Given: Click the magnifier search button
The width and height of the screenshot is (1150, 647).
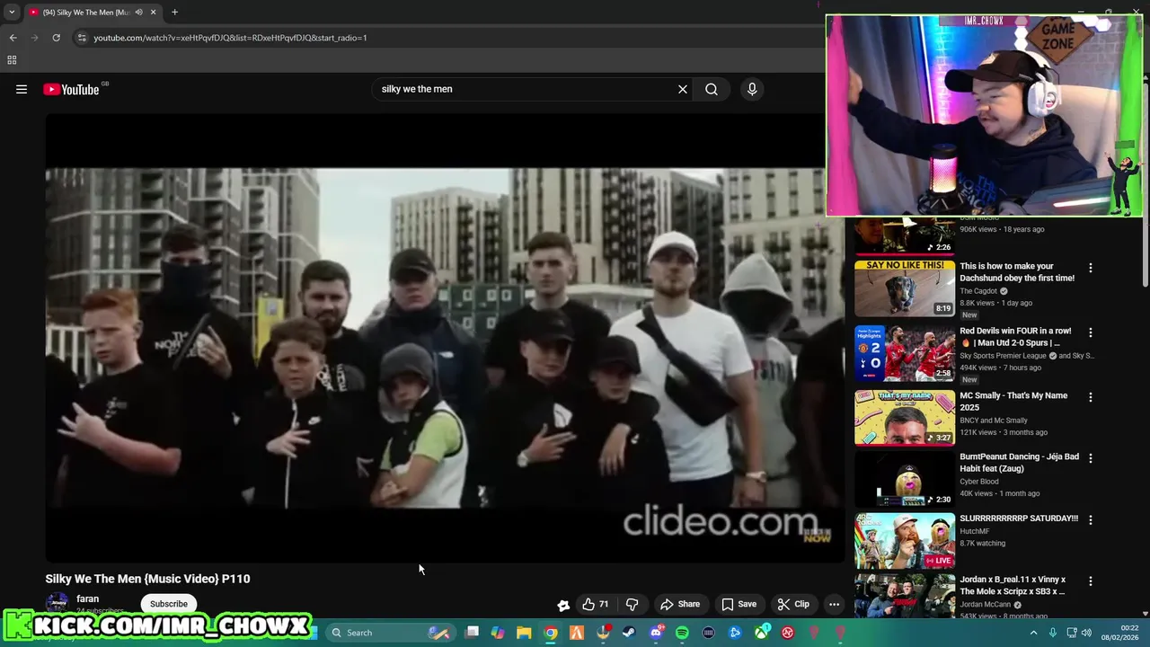Looking at the screenshot, I should tap(712, 89).
